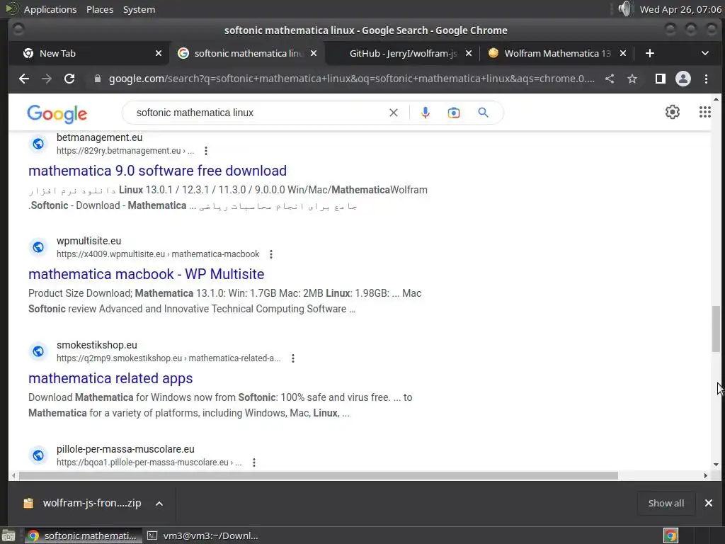Click the horizontal scrollbar thumb

tap(318, 475)
